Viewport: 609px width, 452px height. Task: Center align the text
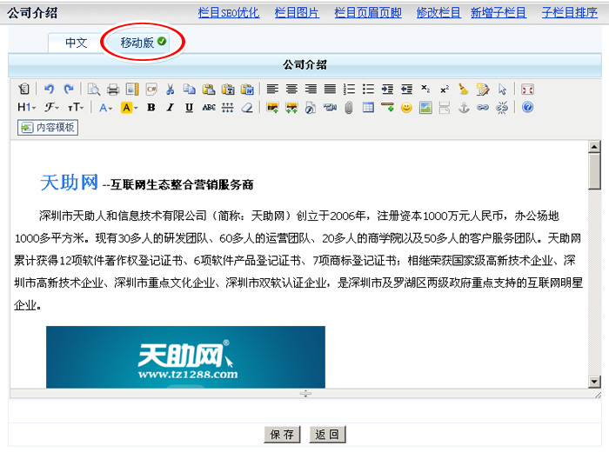tap(291, 90)
